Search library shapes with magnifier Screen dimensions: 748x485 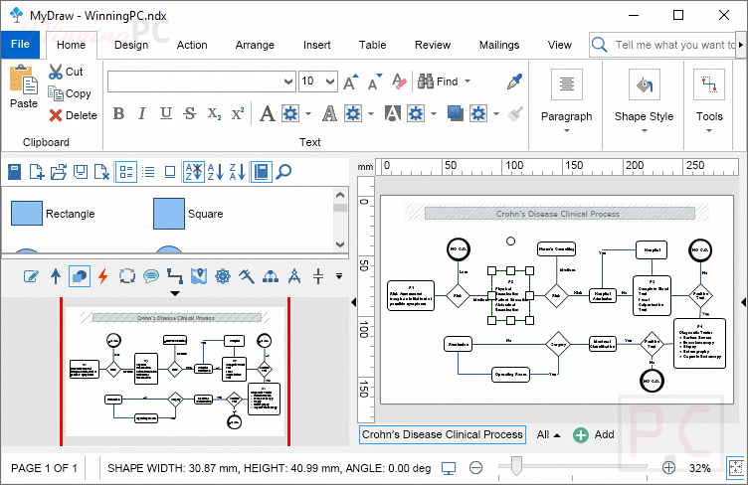(x=283, y=172)
